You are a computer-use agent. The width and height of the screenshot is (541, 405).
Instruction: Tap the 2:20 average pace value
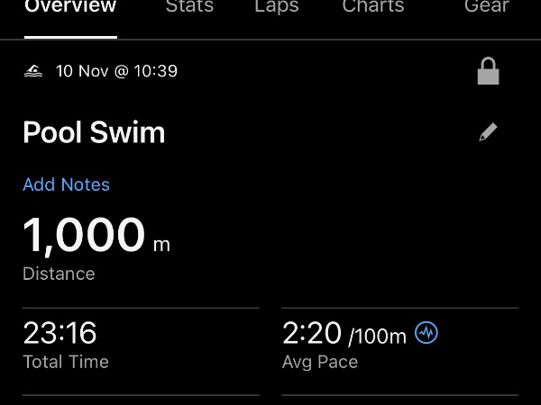click(311, 334)
